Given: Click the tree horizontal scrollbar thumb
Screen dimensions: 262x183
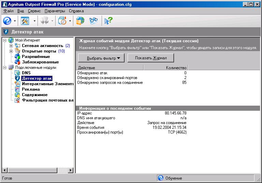Looking at the screenshot, I should click(32, 170).
